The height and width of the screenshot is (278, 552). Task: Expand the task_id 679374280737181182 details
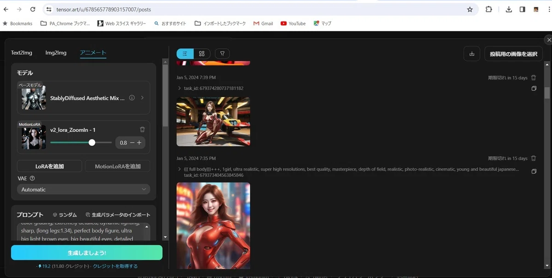(179, 88)
